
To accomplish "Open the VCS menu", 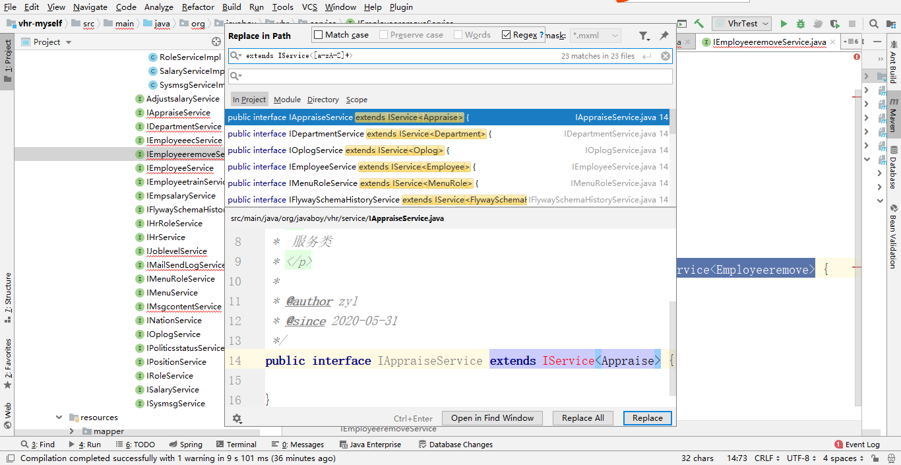I will [309, 7].
